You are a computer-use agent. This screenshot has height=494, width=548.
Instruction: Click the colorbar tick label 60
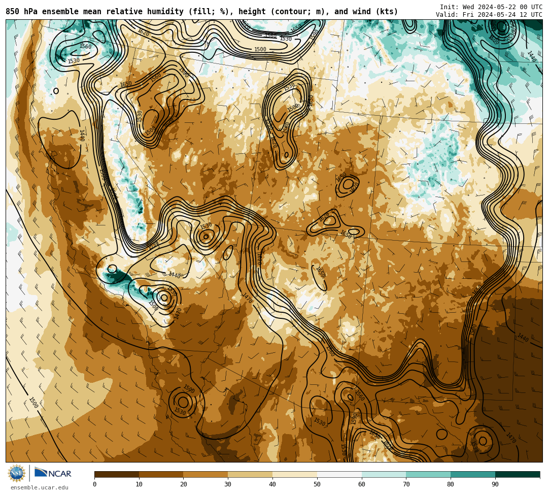pos(362,484)
